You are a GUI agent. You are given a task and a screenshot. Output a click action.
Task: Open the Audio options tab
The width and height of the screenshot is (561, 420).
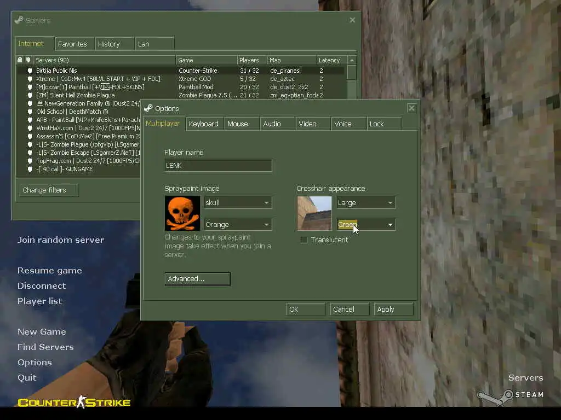tap(278, 124)
